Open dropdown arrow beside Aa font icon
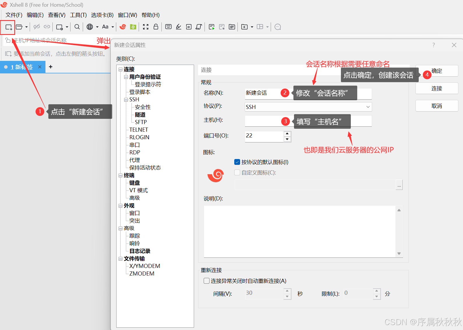Viewport: 463px width, 330px height. pos(113,27)
